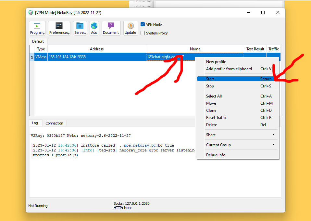311x221 pixels.
Task: Open the Program toolbar menu
Action: [x=37, y=28]
